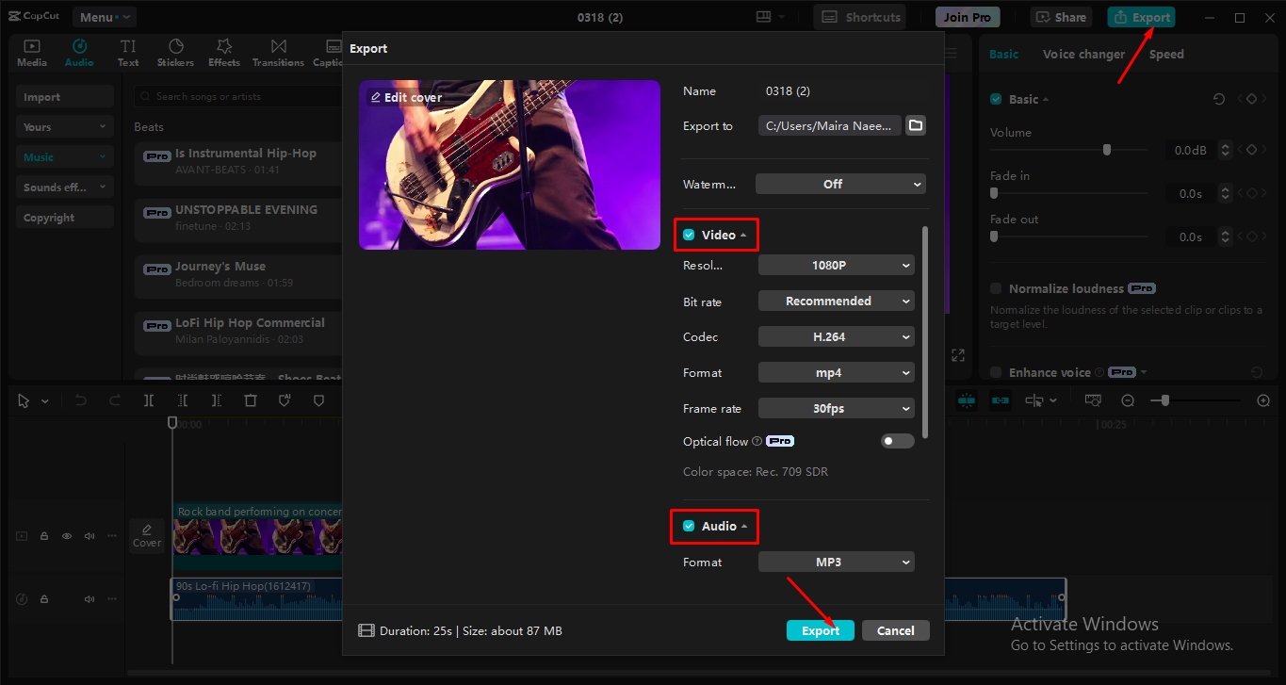Uncheck the Video export checkbox
This screenshot has height=685, width=1286.
tap(689, 234)
